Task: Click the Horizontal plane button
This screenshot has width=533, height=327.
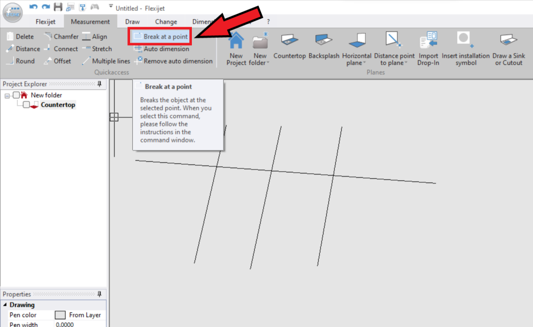Action: coord(357,48)
